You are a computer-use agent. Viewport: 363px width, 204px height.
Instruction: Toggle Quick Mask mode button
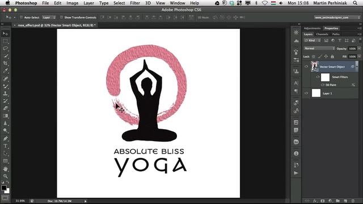(5, 198)
